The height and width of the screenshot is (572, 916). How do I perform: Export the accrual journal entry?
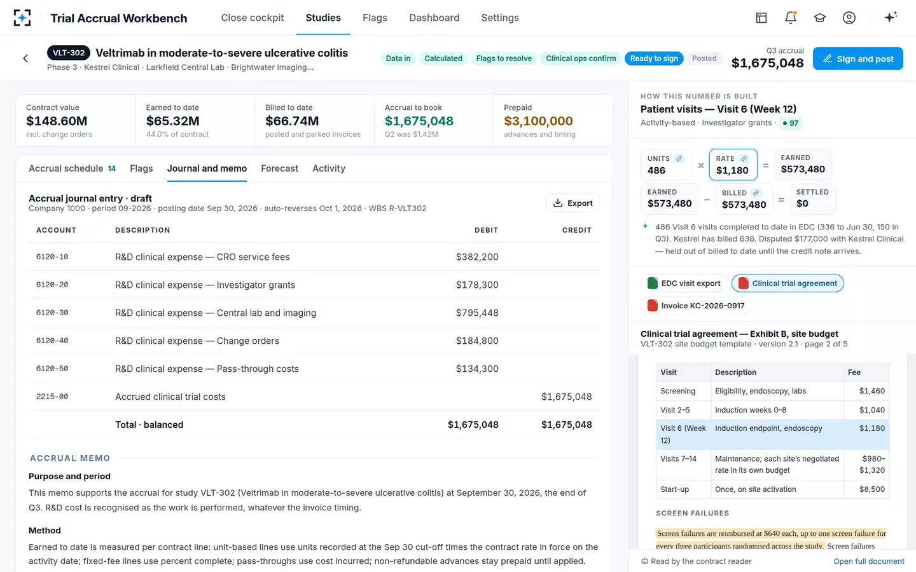click(572, 203)
